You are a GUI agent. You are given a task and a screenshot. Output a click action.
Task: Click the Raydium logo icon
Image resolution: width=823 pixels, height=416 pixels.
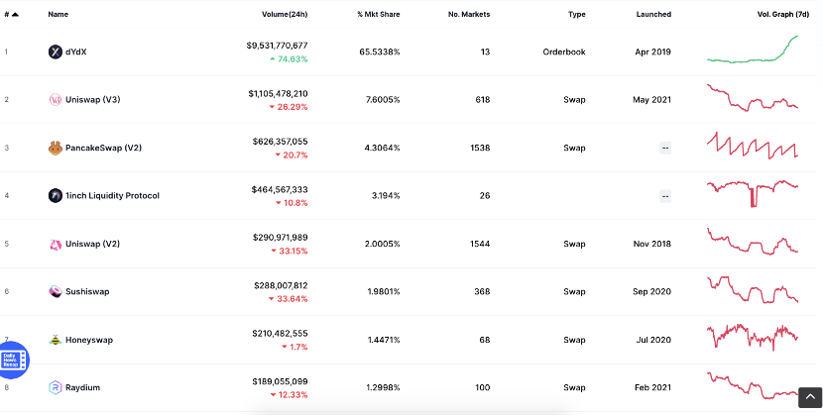click(56, 387)
